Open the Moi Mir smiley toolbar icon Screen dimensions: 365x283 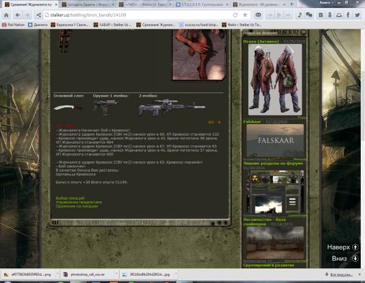339,15
